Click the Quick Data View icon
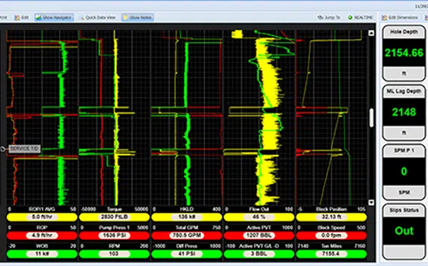The height and width of the screenshot is (266, 428). click(x=81, y=18)
